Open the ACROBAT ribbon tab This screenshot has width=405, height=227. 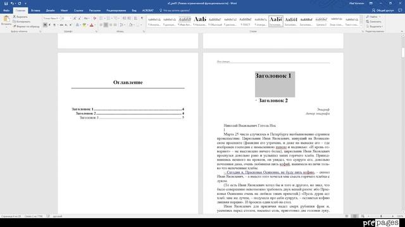click(147, 11)
